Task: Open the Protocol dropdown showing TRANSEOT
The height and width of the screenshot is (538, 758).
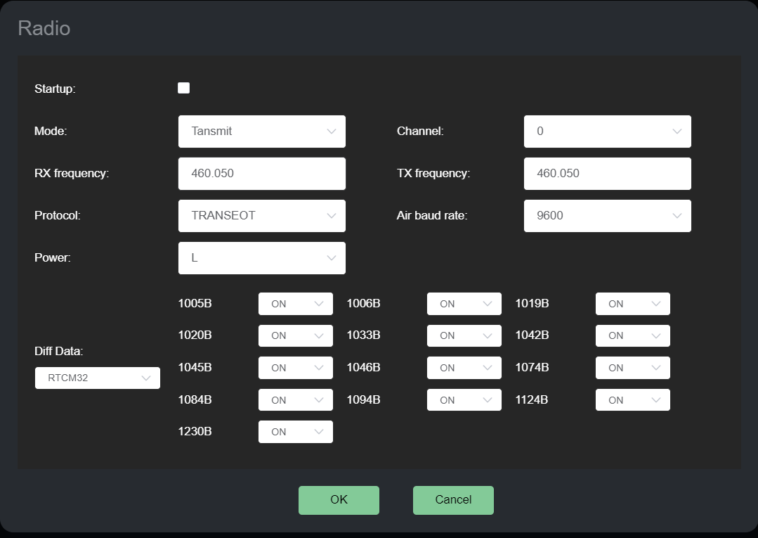Action: point(261,216)
